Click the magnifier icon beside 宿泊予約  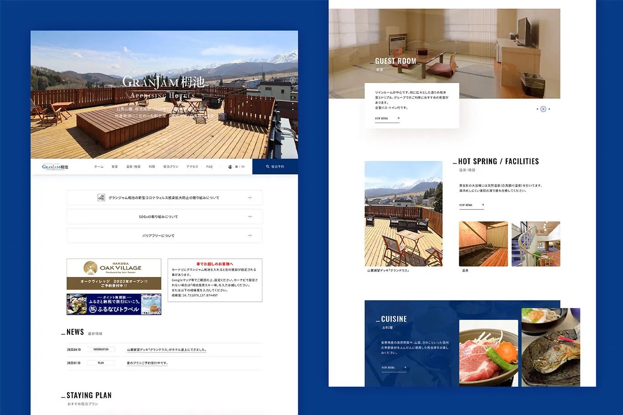(268, 167)
